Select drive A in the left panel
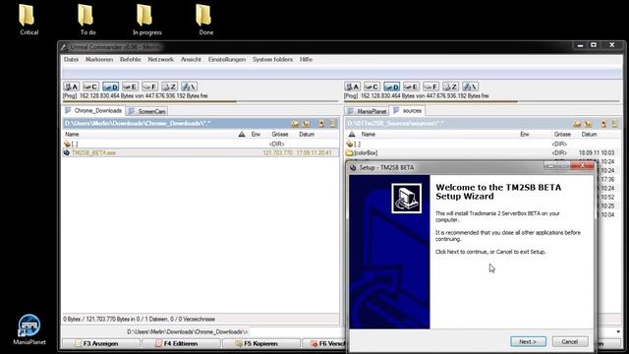The height and width of the screenshot is (354, 629). (72, 87)
